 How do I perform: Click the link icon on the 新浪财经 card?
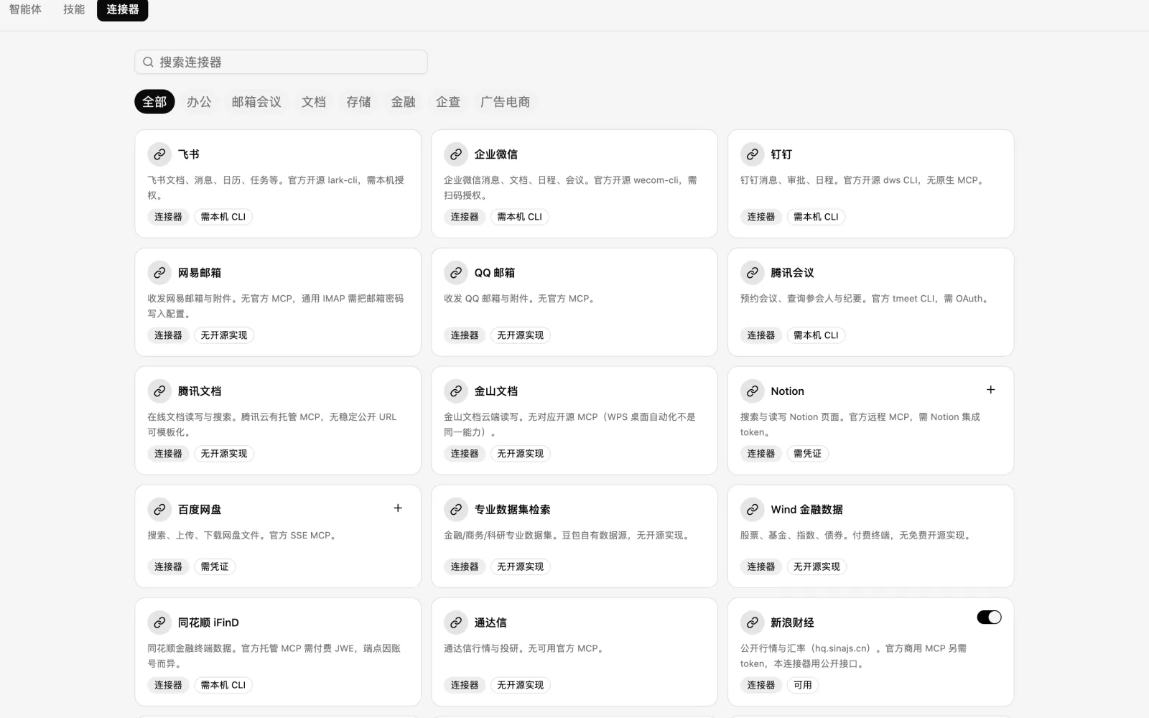coord(752,623)
